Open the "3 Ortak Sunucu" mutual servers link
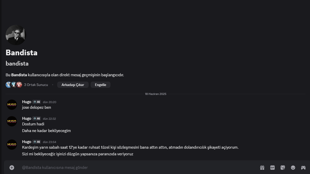Image resolution: width=310 pixels, height=174 pixels. coord(36,85)
